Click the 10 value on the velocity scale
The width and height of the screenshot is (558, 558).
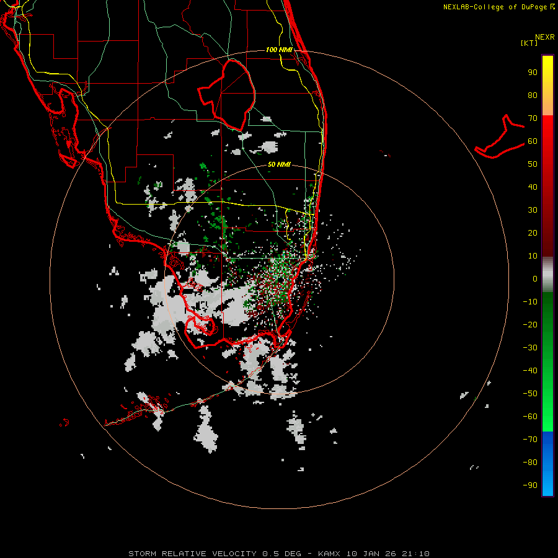click(533, 256)
